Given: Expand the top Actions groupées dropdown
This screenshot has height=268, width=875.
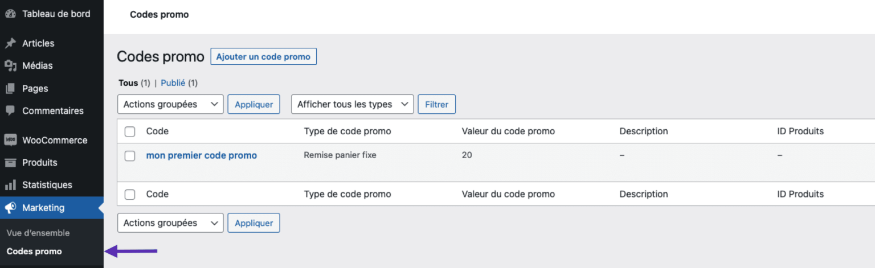Looking at the screenshot, I should pos(170,104).
